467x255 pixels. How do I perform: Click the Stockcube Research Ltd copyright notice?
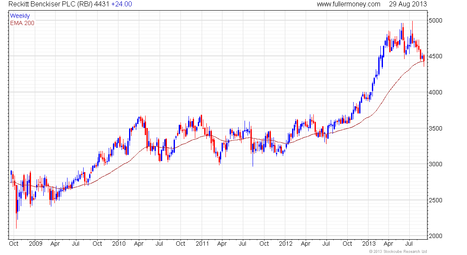pyautogui.click(x=398, y=252)
